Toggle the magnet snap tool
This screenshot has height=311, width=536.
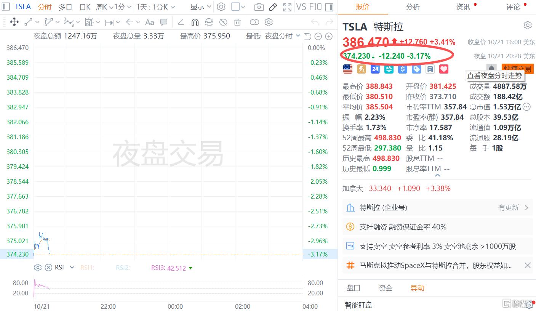(195, 22)
